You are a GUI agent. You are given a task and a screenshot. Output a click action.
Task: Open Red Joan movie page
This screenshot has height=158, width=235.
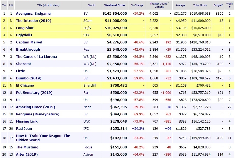pyautogui.click(x=24, y=129)
